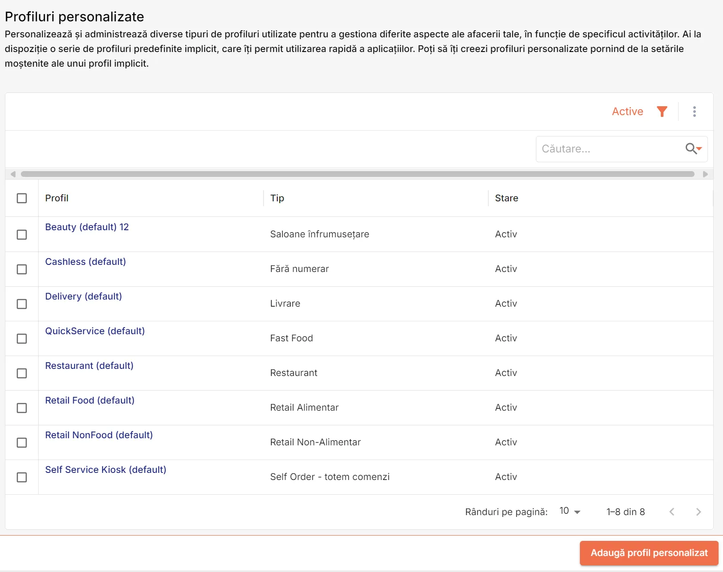Click the horizontal scrollbar left arrow
This screenshot has height=572, width=723.
point(13,174)
